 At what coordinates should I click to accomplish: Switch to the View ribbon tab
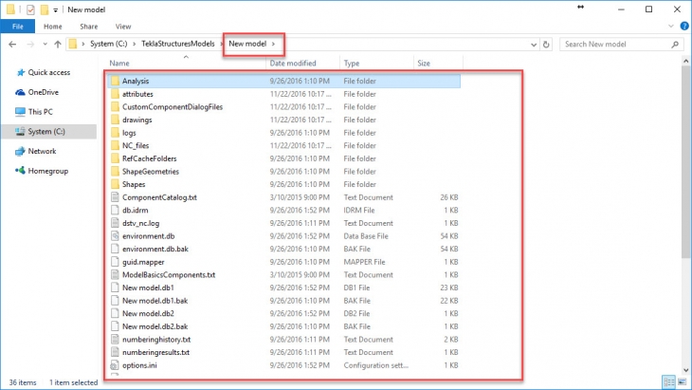123,27
